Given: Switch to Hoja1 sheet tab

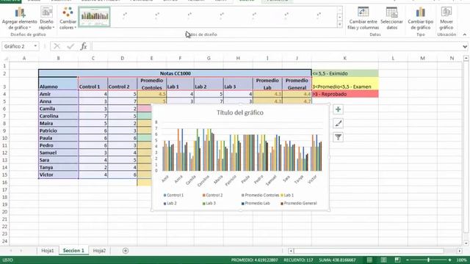Looking at the screenshot, I should tap(47, 251).
